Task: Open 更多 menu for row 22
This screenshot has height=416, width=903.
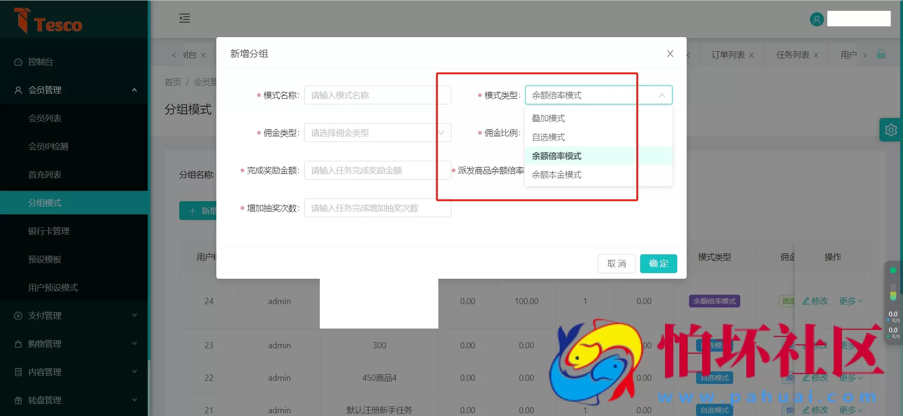Action: pyautogui.click(x=851, y=378)
